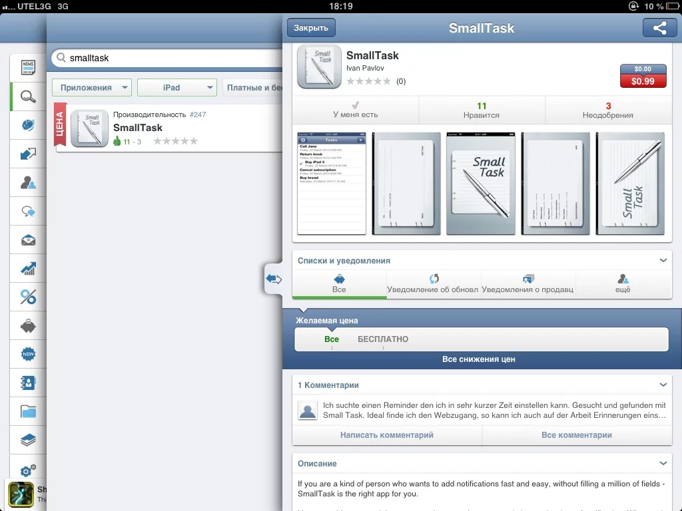
Task: Open the Tasks list screenshot thumbnail
Action: click(332, 184)
